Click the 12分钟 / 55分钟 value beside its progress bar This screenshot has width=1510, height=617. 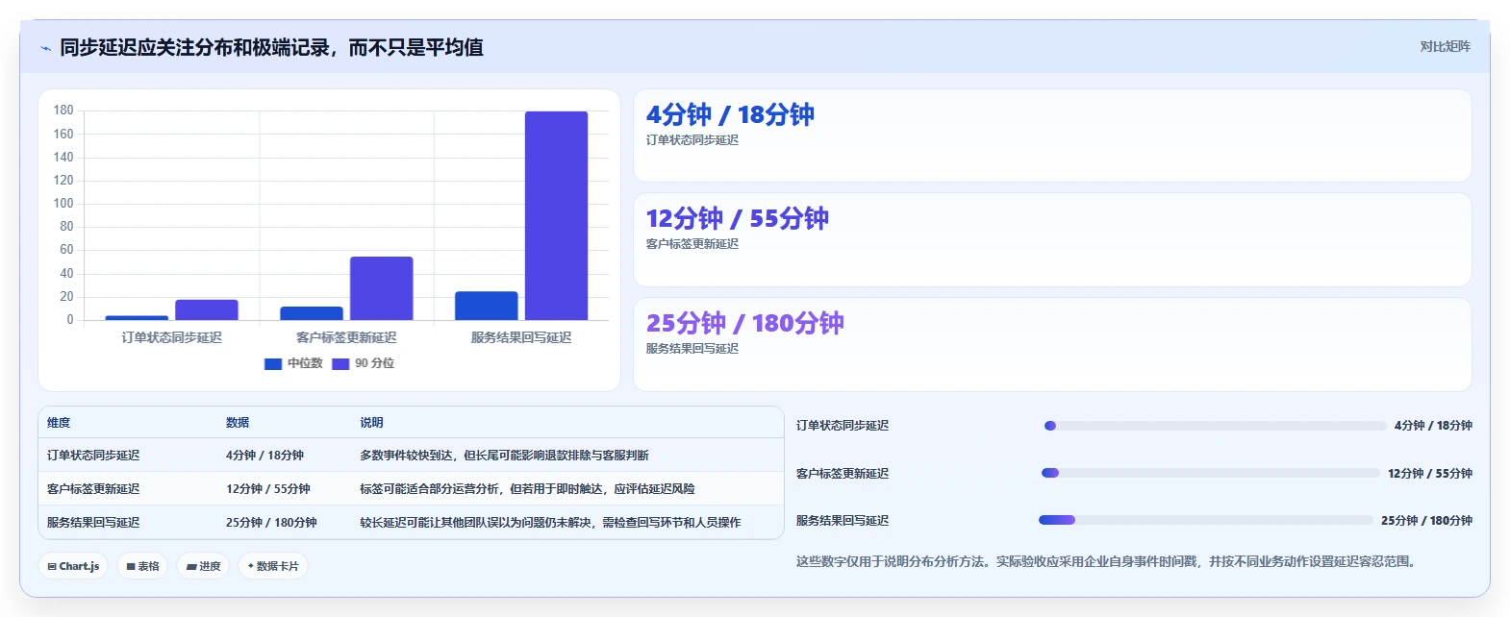pos(1430,474)
